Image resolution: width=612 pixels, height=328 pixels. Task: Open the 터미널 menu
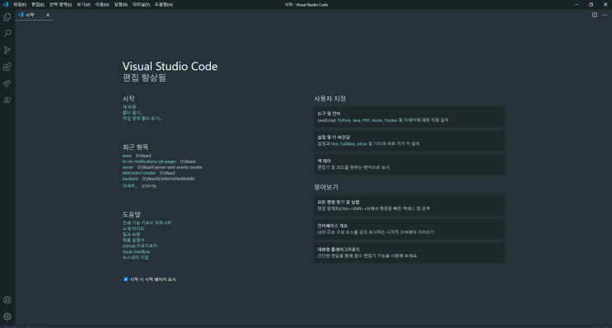[x=141, y=5]
